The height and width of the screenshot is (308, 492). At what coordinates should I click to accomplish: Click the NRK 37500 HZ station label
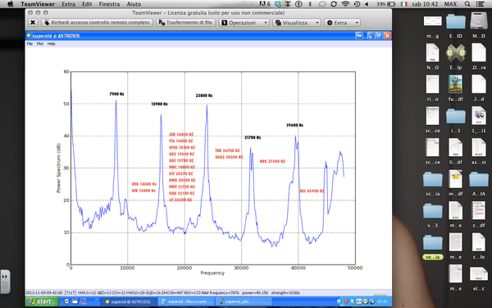(272, 162)
